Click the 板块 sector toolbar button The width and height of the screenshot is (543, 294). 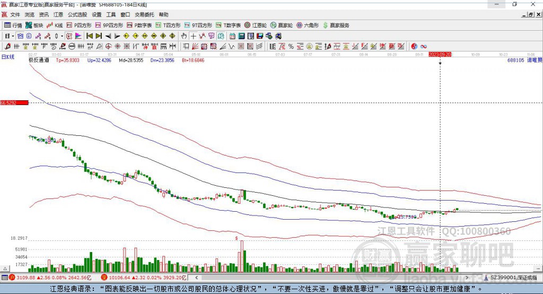tap(34, 25)
